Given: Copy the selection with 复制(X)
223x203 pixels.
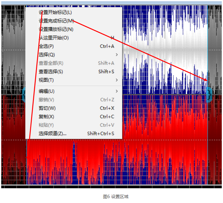Looking at the screenshot, I should pos(46,117).
